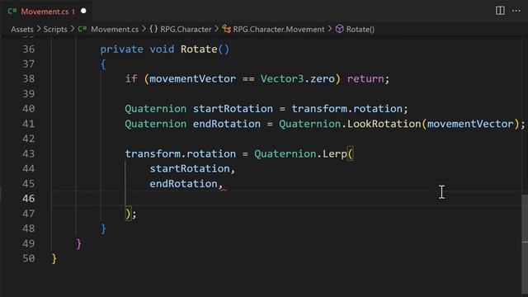Click the pink closing brace on line 49

pos(79,244)
